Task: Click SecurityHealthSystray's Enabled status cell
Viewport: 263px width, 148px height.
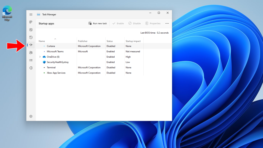Action: tap(110, 62)
